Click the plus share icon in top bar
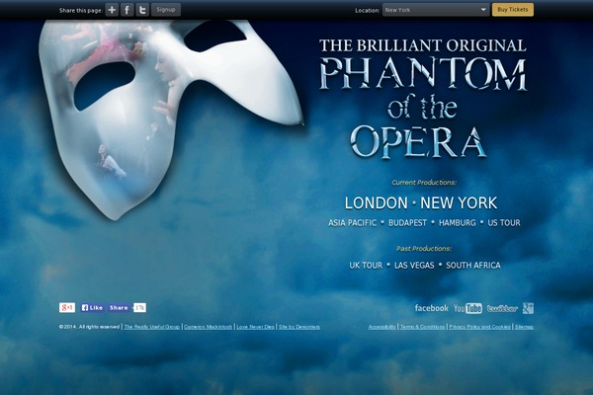 (112, 10)
